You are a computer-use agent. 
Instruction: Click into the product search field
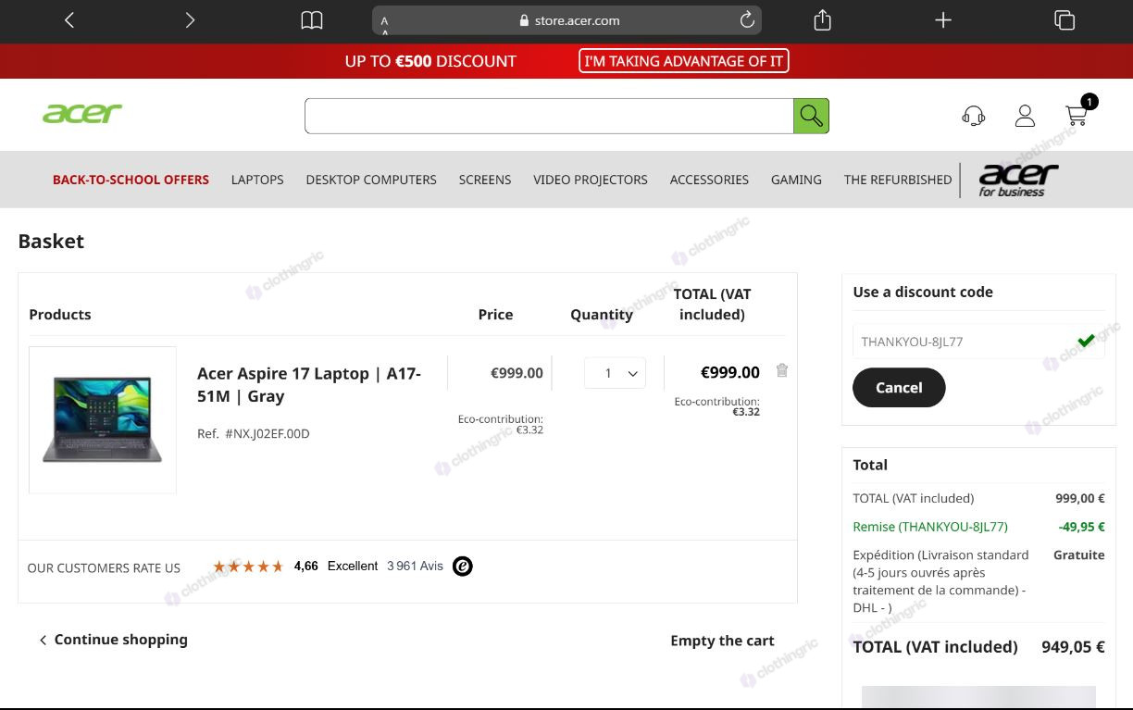pos(549,116)
